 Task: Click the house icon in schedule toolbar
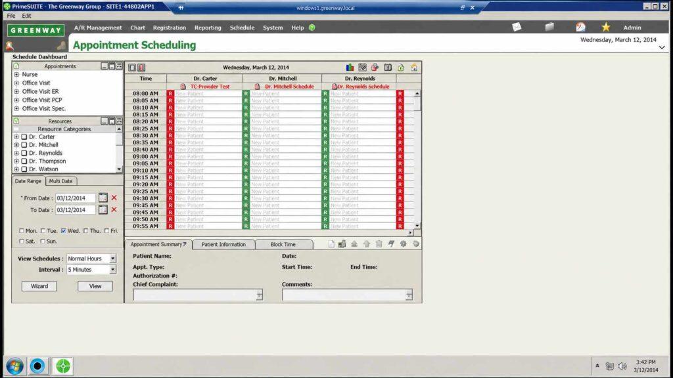[414, 68]
